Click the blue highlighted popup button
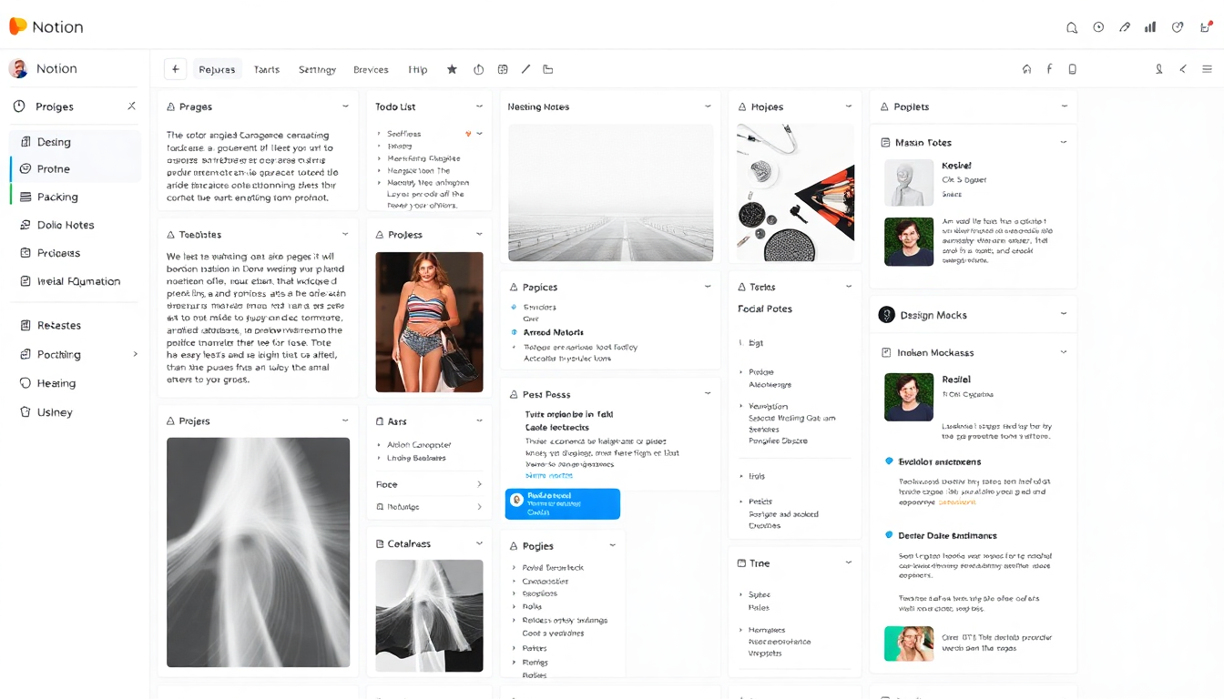 (x=562, y=503)
